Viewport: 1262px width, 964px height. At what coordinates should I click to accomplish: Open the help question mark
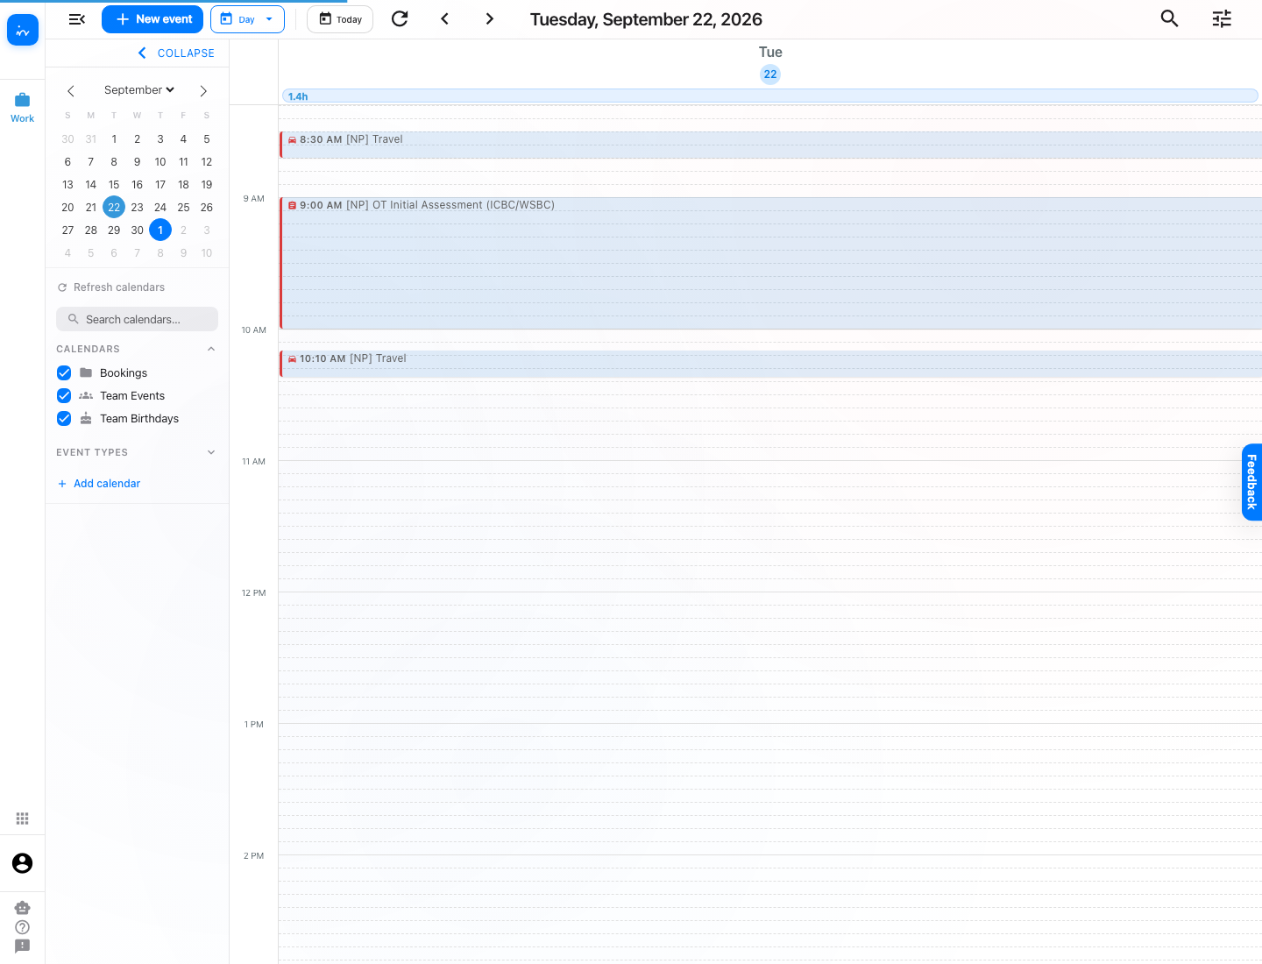pyautogui.click(x=23, y=927)
